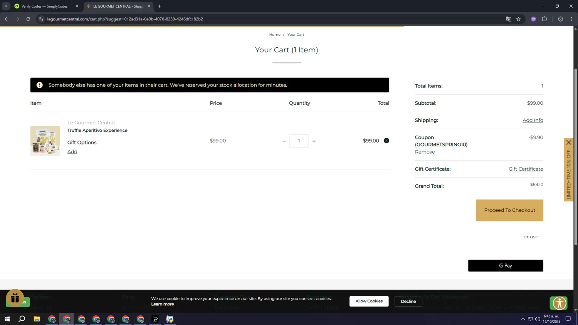
Task: Select the LE GOURMET CENTRAL tab
Action: pos(118,6)
